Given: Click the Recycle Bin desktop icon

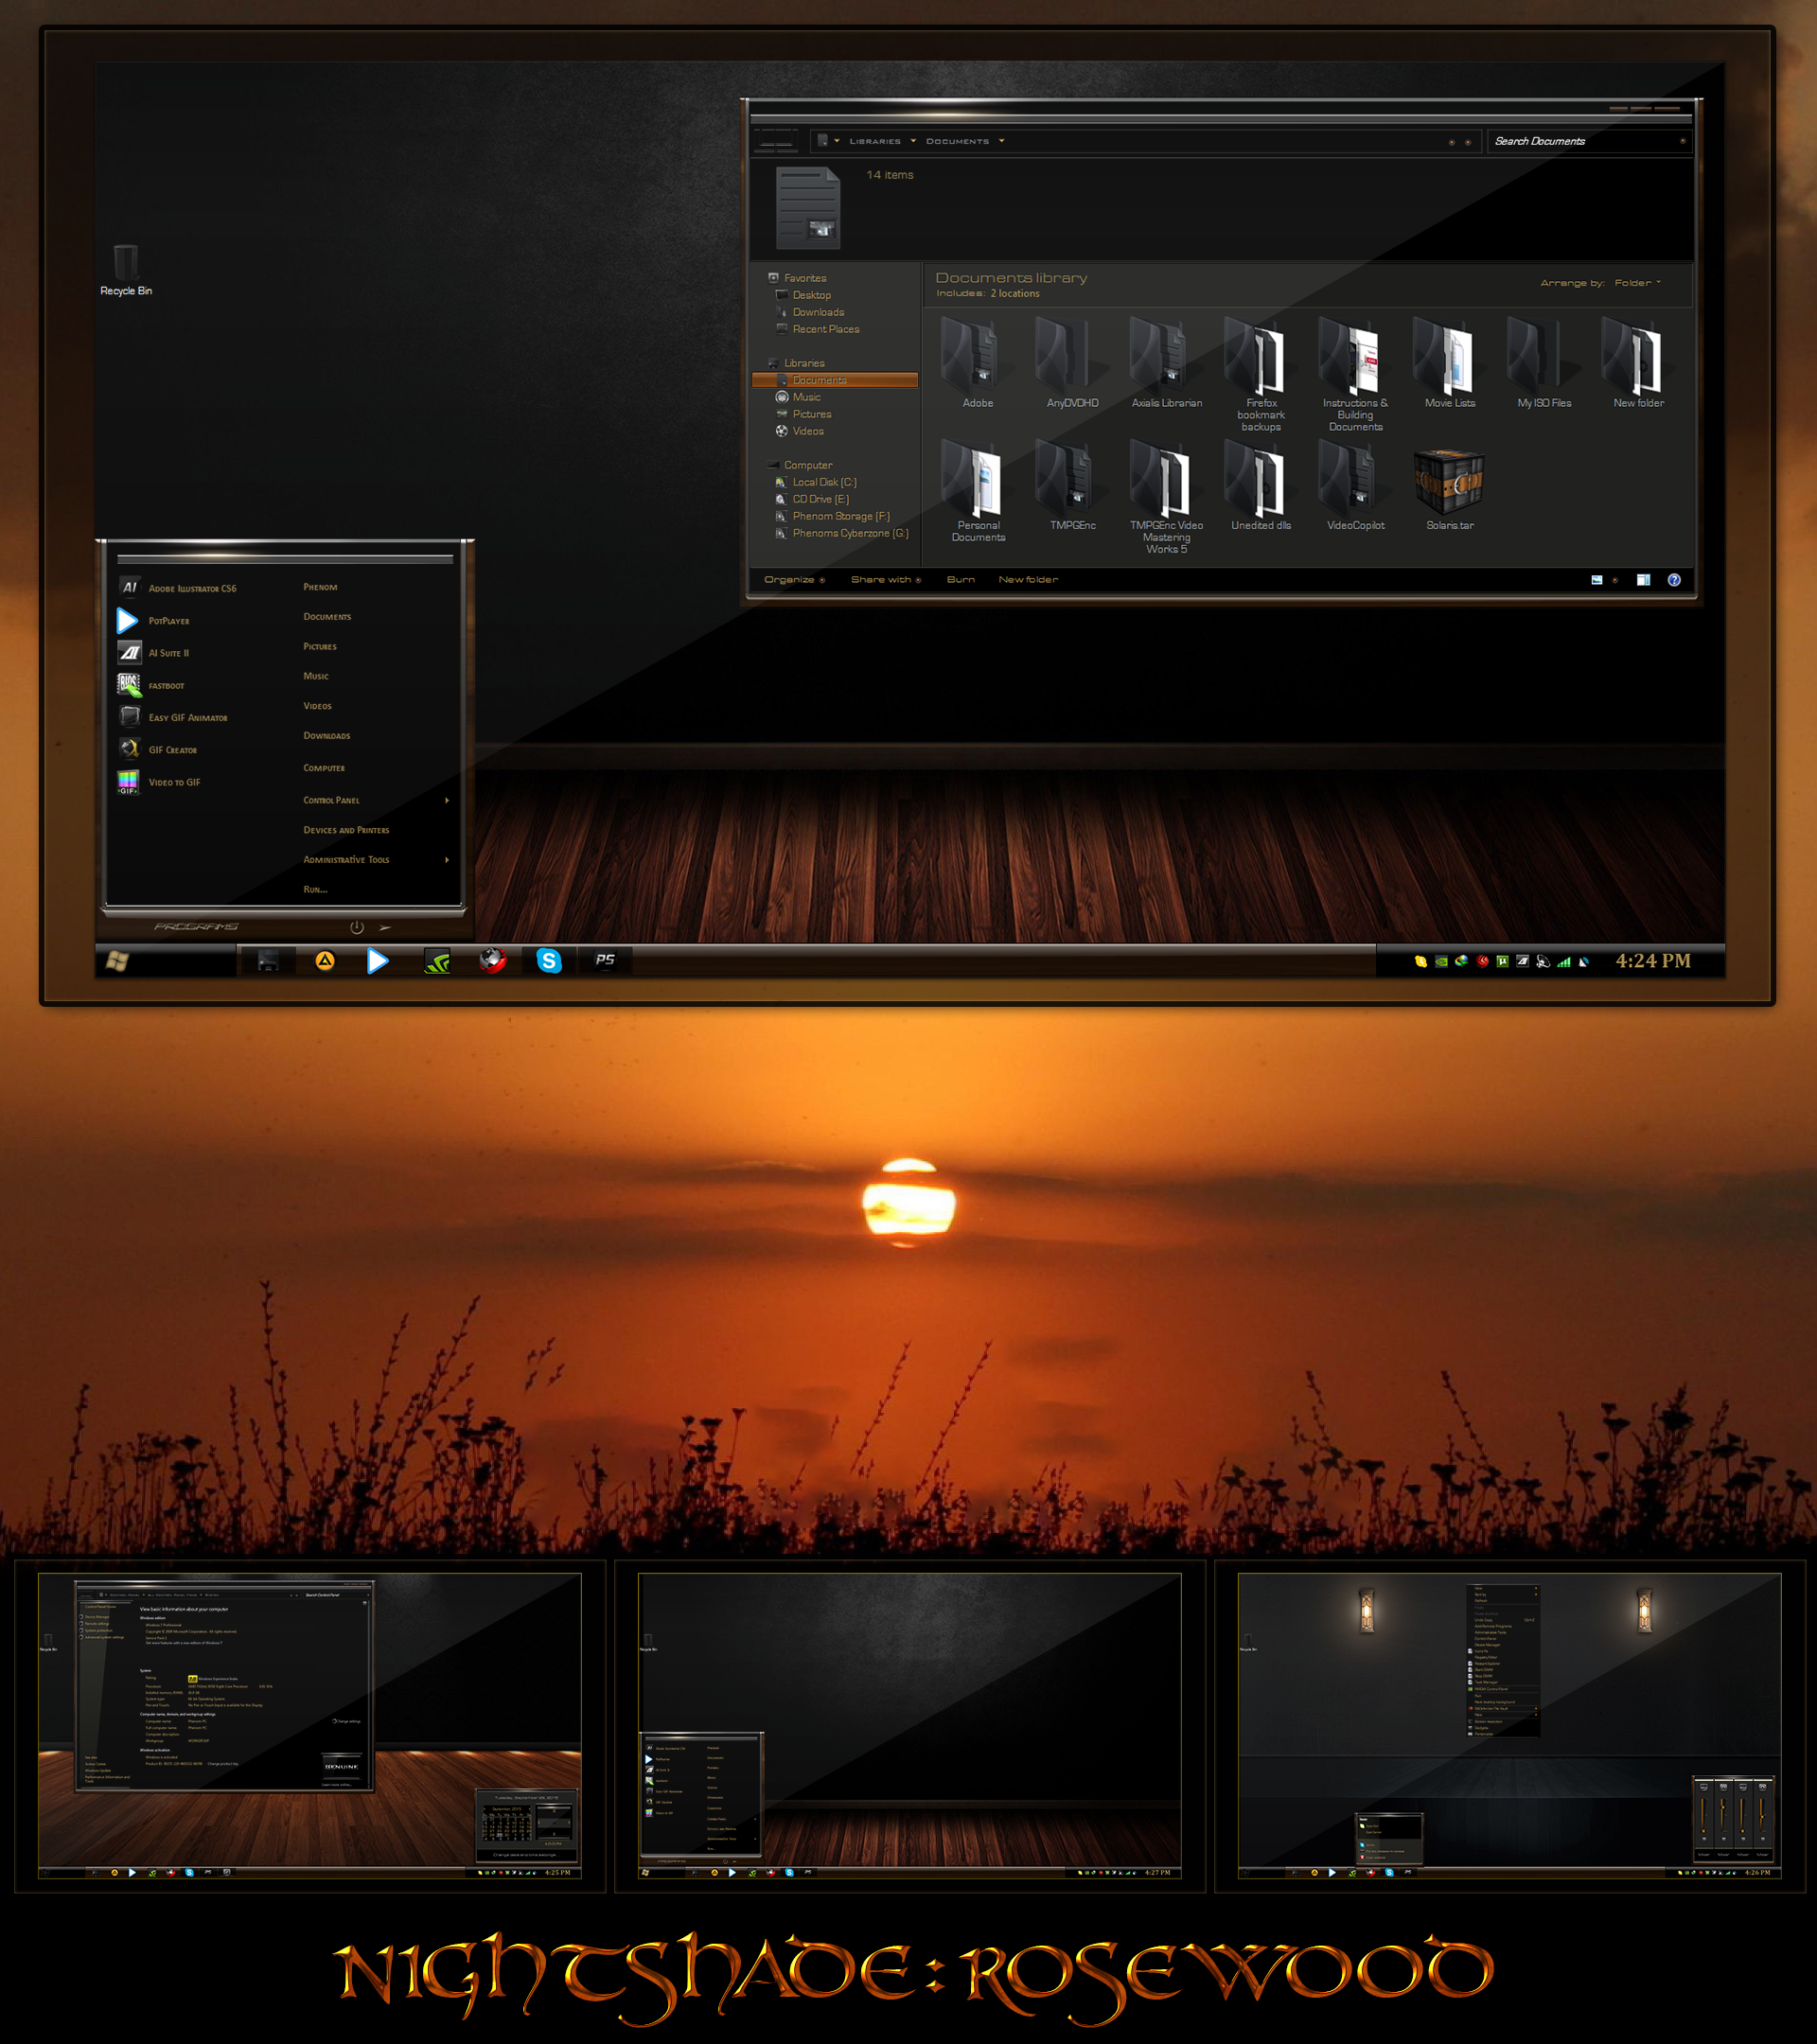Looking at the screenshot, I should (126, 270).
